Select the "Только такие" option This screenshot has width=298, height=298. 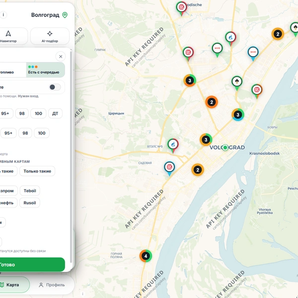(x=37, y=171)
